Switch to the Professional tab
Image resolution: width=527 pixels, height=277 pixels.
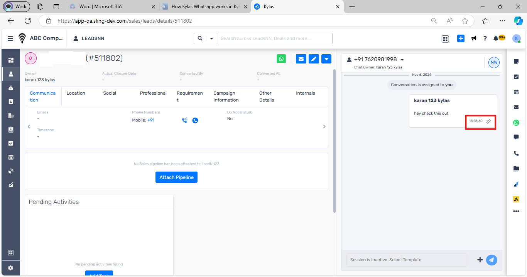click(x=153, y=93)
